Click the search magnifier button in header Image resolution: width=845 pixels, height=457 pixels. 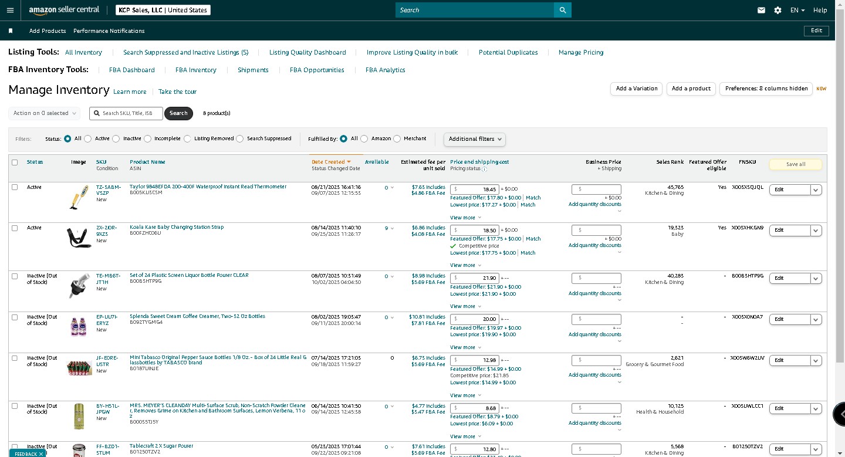coord(563,10)
